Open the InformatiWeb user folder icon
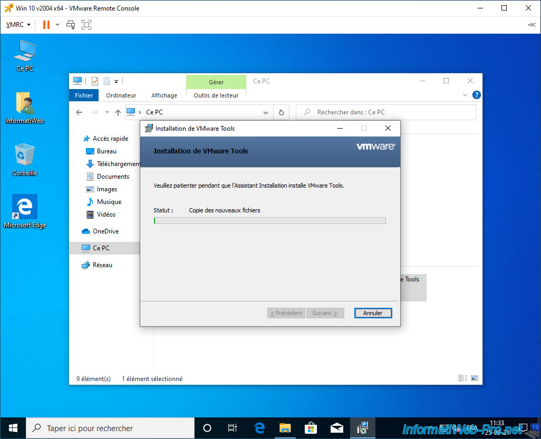The width and height of the screenshot is (541, 439). coord(25,107)
